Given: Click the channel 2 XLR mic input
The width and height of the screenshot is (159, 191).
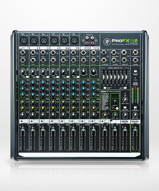Looking at the screenshot, I should click(34, 41).
